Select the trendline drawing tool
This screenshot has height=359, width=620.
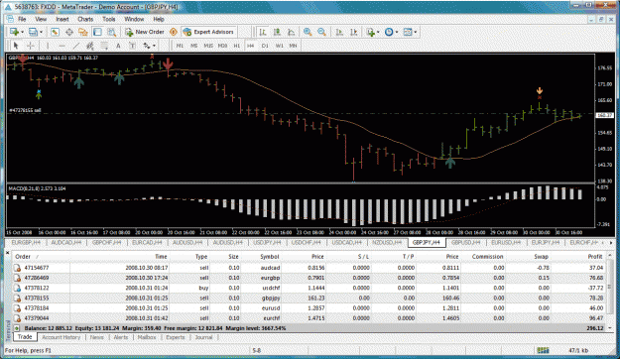[x=76, y=46]
